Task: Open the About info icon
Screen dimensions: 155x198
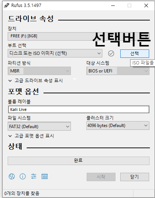Action: pyautogui.click(x=23, y=176)
